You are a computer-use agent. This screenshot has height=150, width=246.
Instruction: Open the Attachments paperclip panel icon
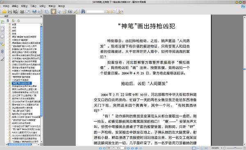(x=2, y=51)
